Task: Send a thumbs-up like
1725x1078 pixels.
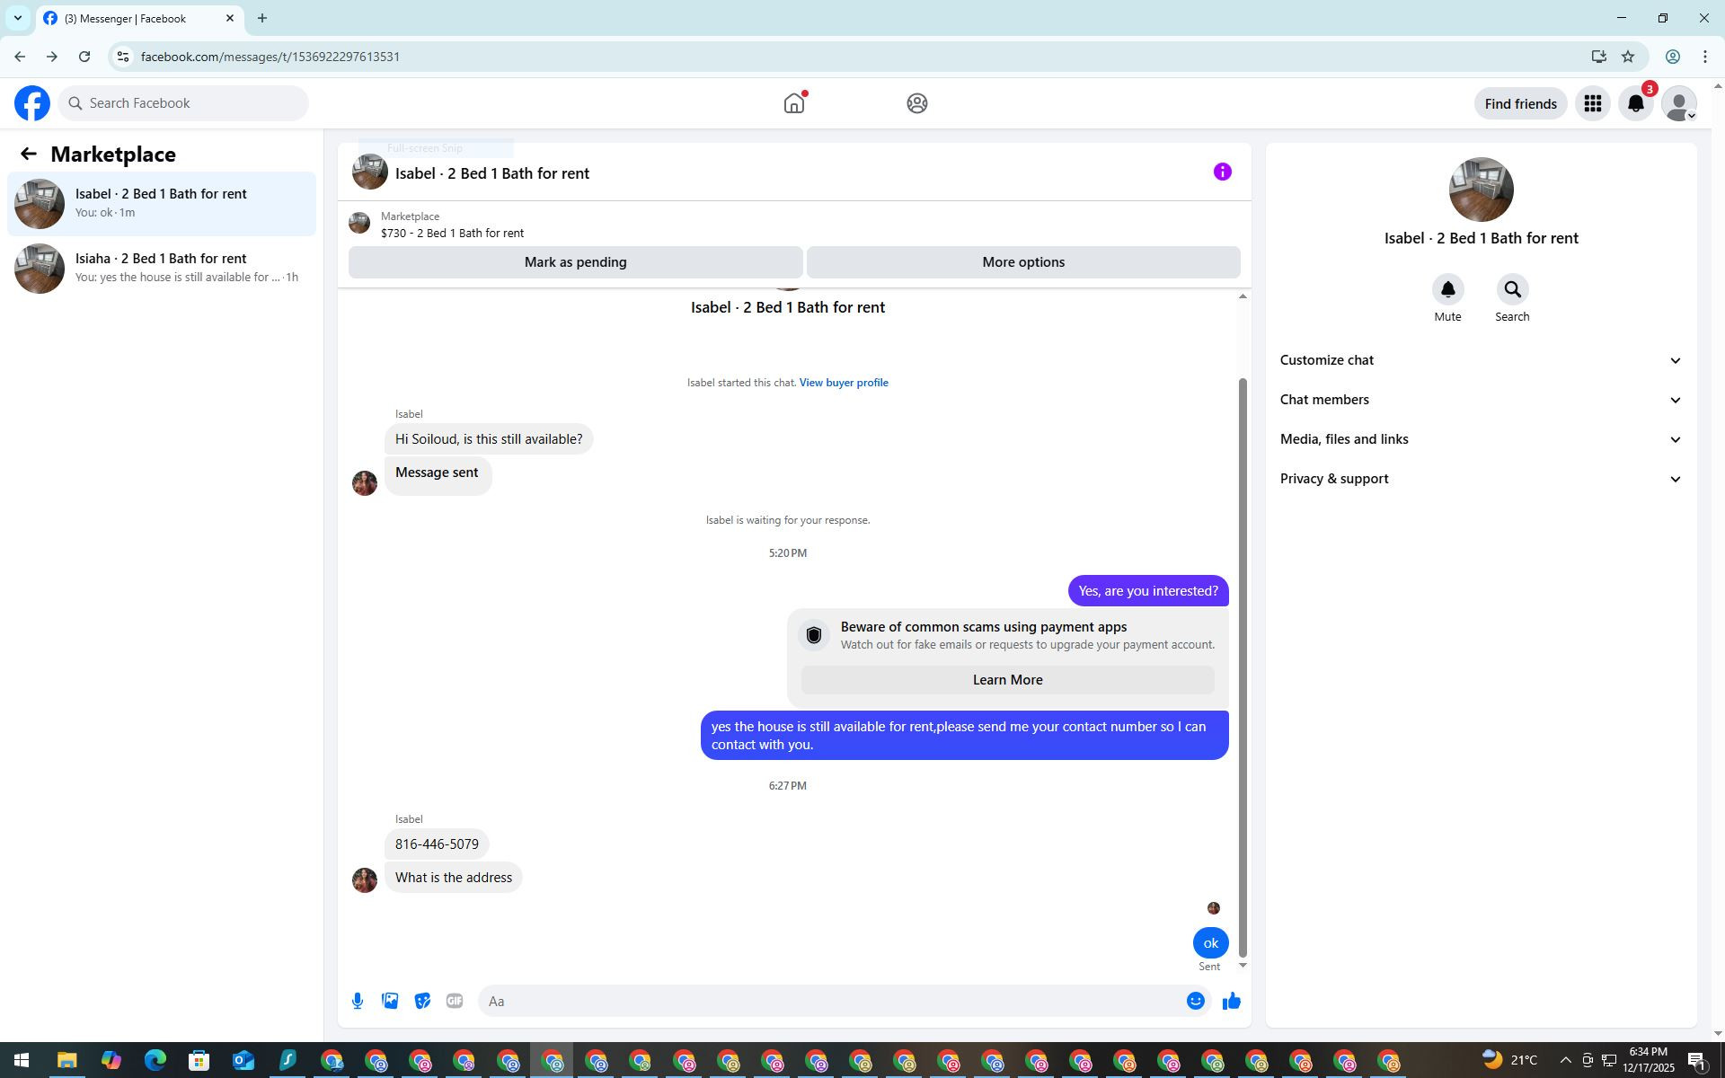Action: point(1231,1001)
